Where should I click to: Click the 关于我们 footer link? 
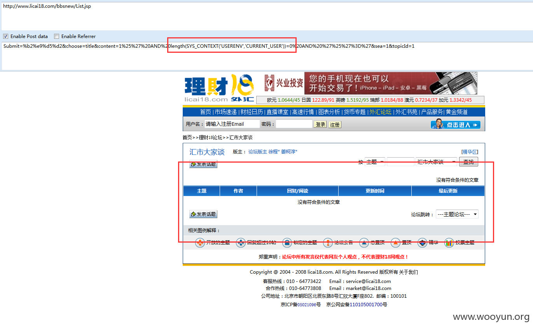click(x=408, y=272)
